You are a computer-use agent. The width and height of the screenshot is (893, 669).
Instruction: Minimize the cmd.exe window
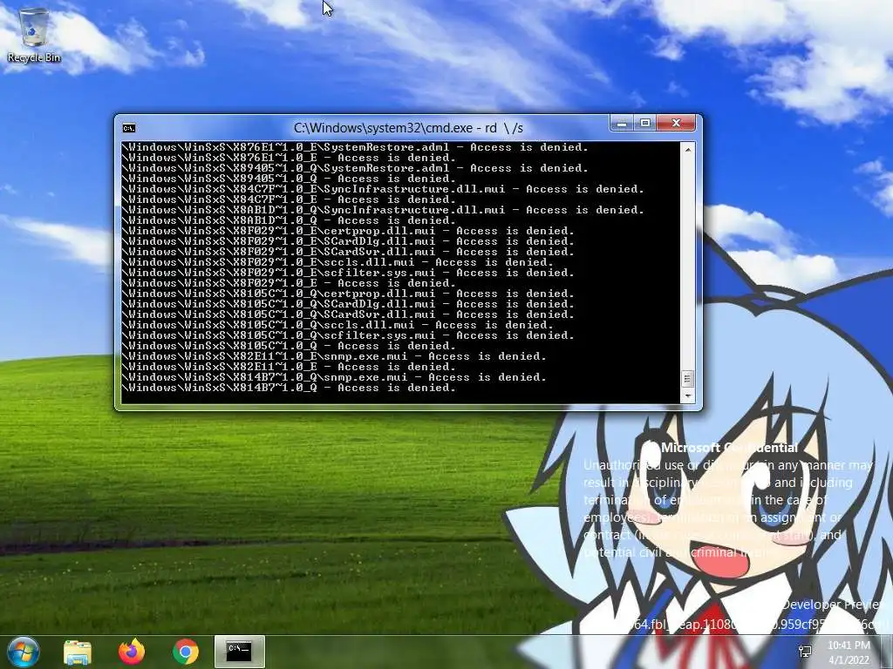coord(622,123)
